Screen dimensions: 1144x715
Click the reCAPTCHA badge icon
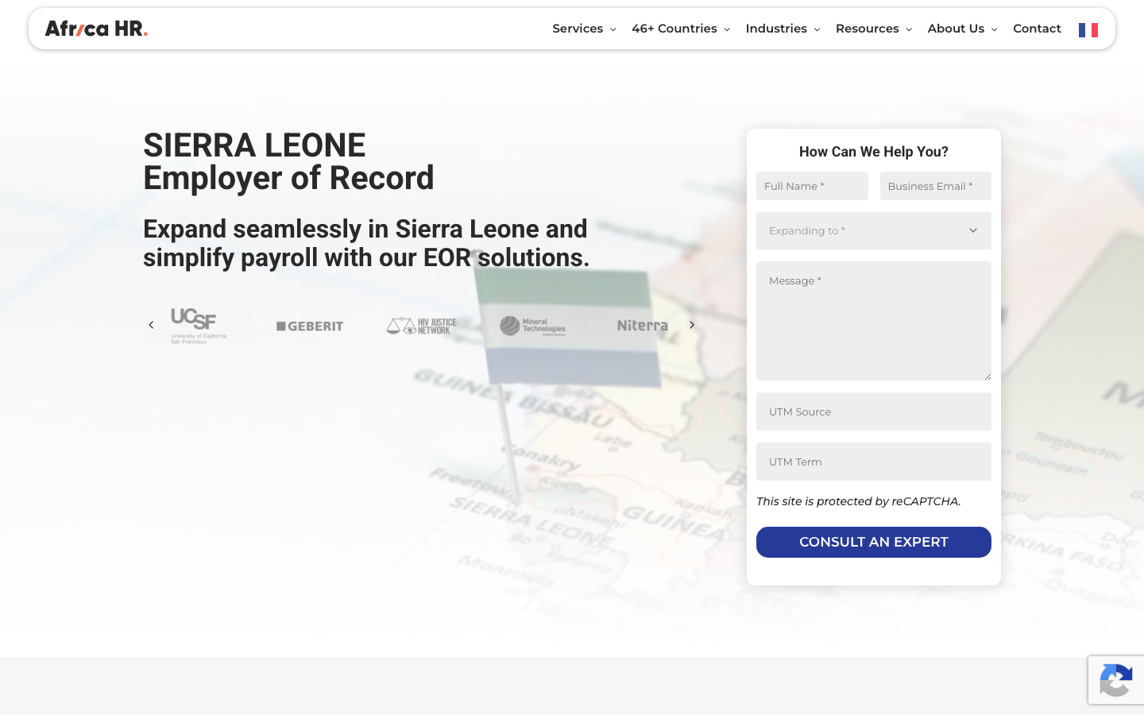1116,680
